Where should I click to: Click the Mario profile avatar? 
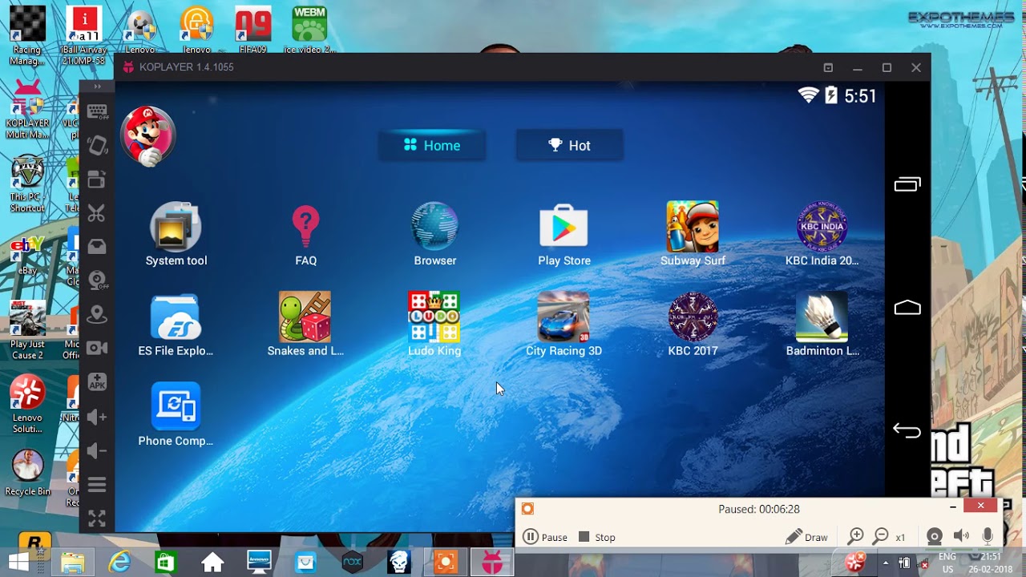pyautogui.click(x=147, y=135)
